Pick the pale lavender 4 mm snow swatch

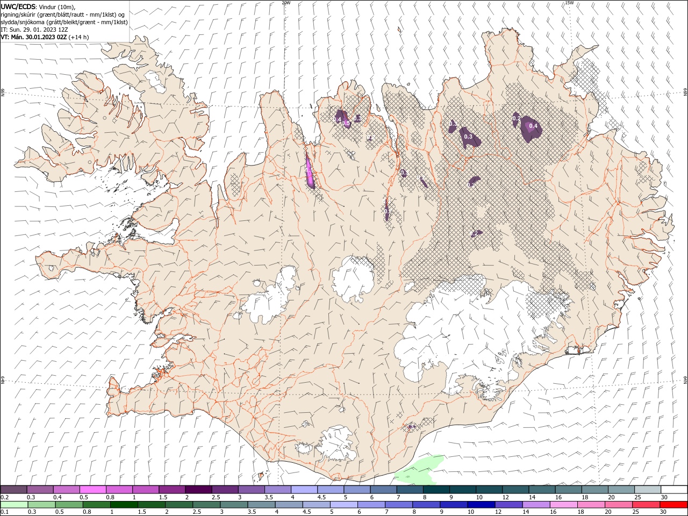(x=304, y=490)
